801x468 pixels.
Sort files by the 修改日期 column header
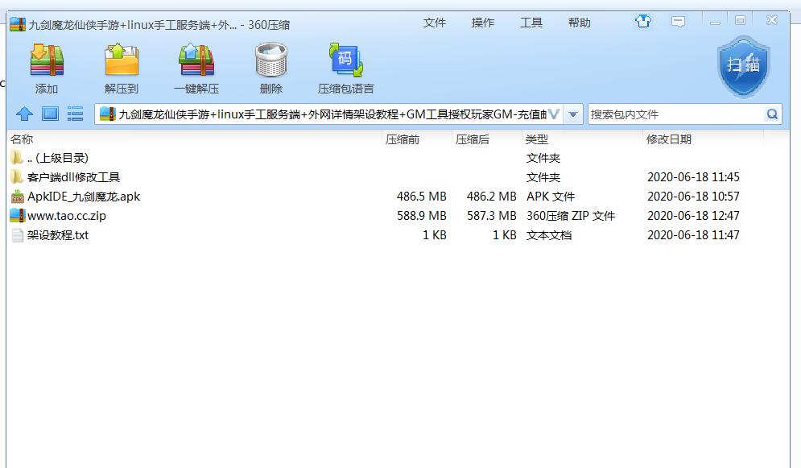point(668,139)
